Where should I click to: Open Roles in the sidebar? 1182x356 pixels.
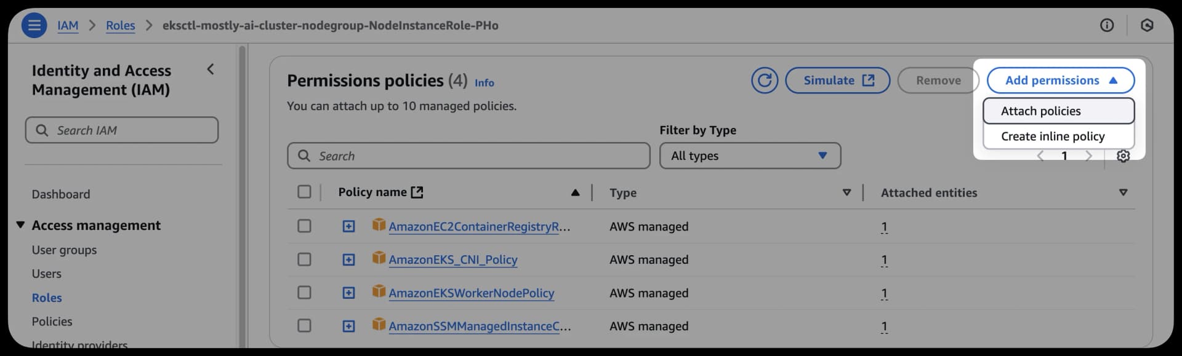click(x=47, y=298)
